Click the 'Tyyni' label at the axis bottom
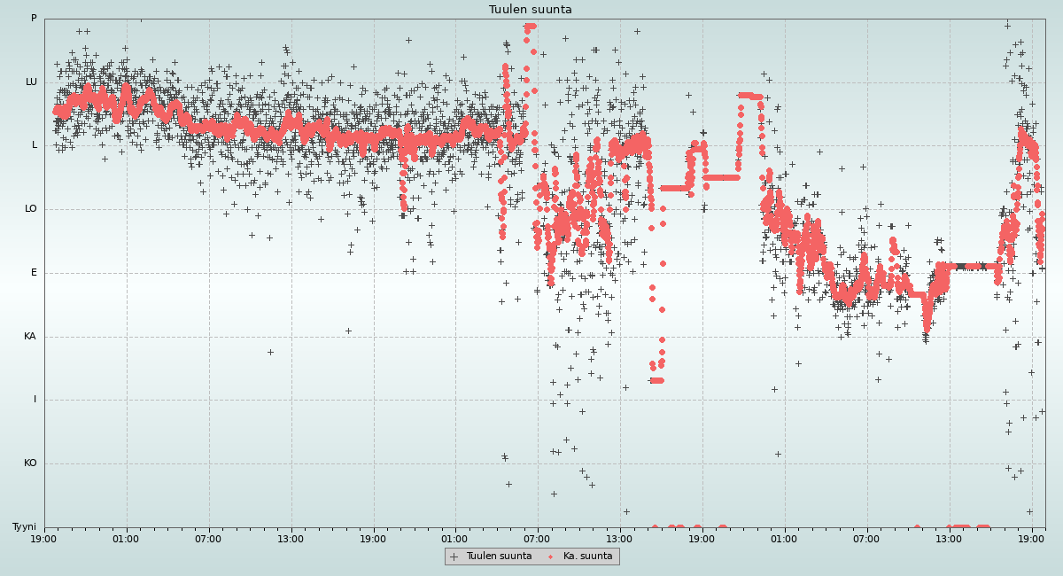 [24, 527]
